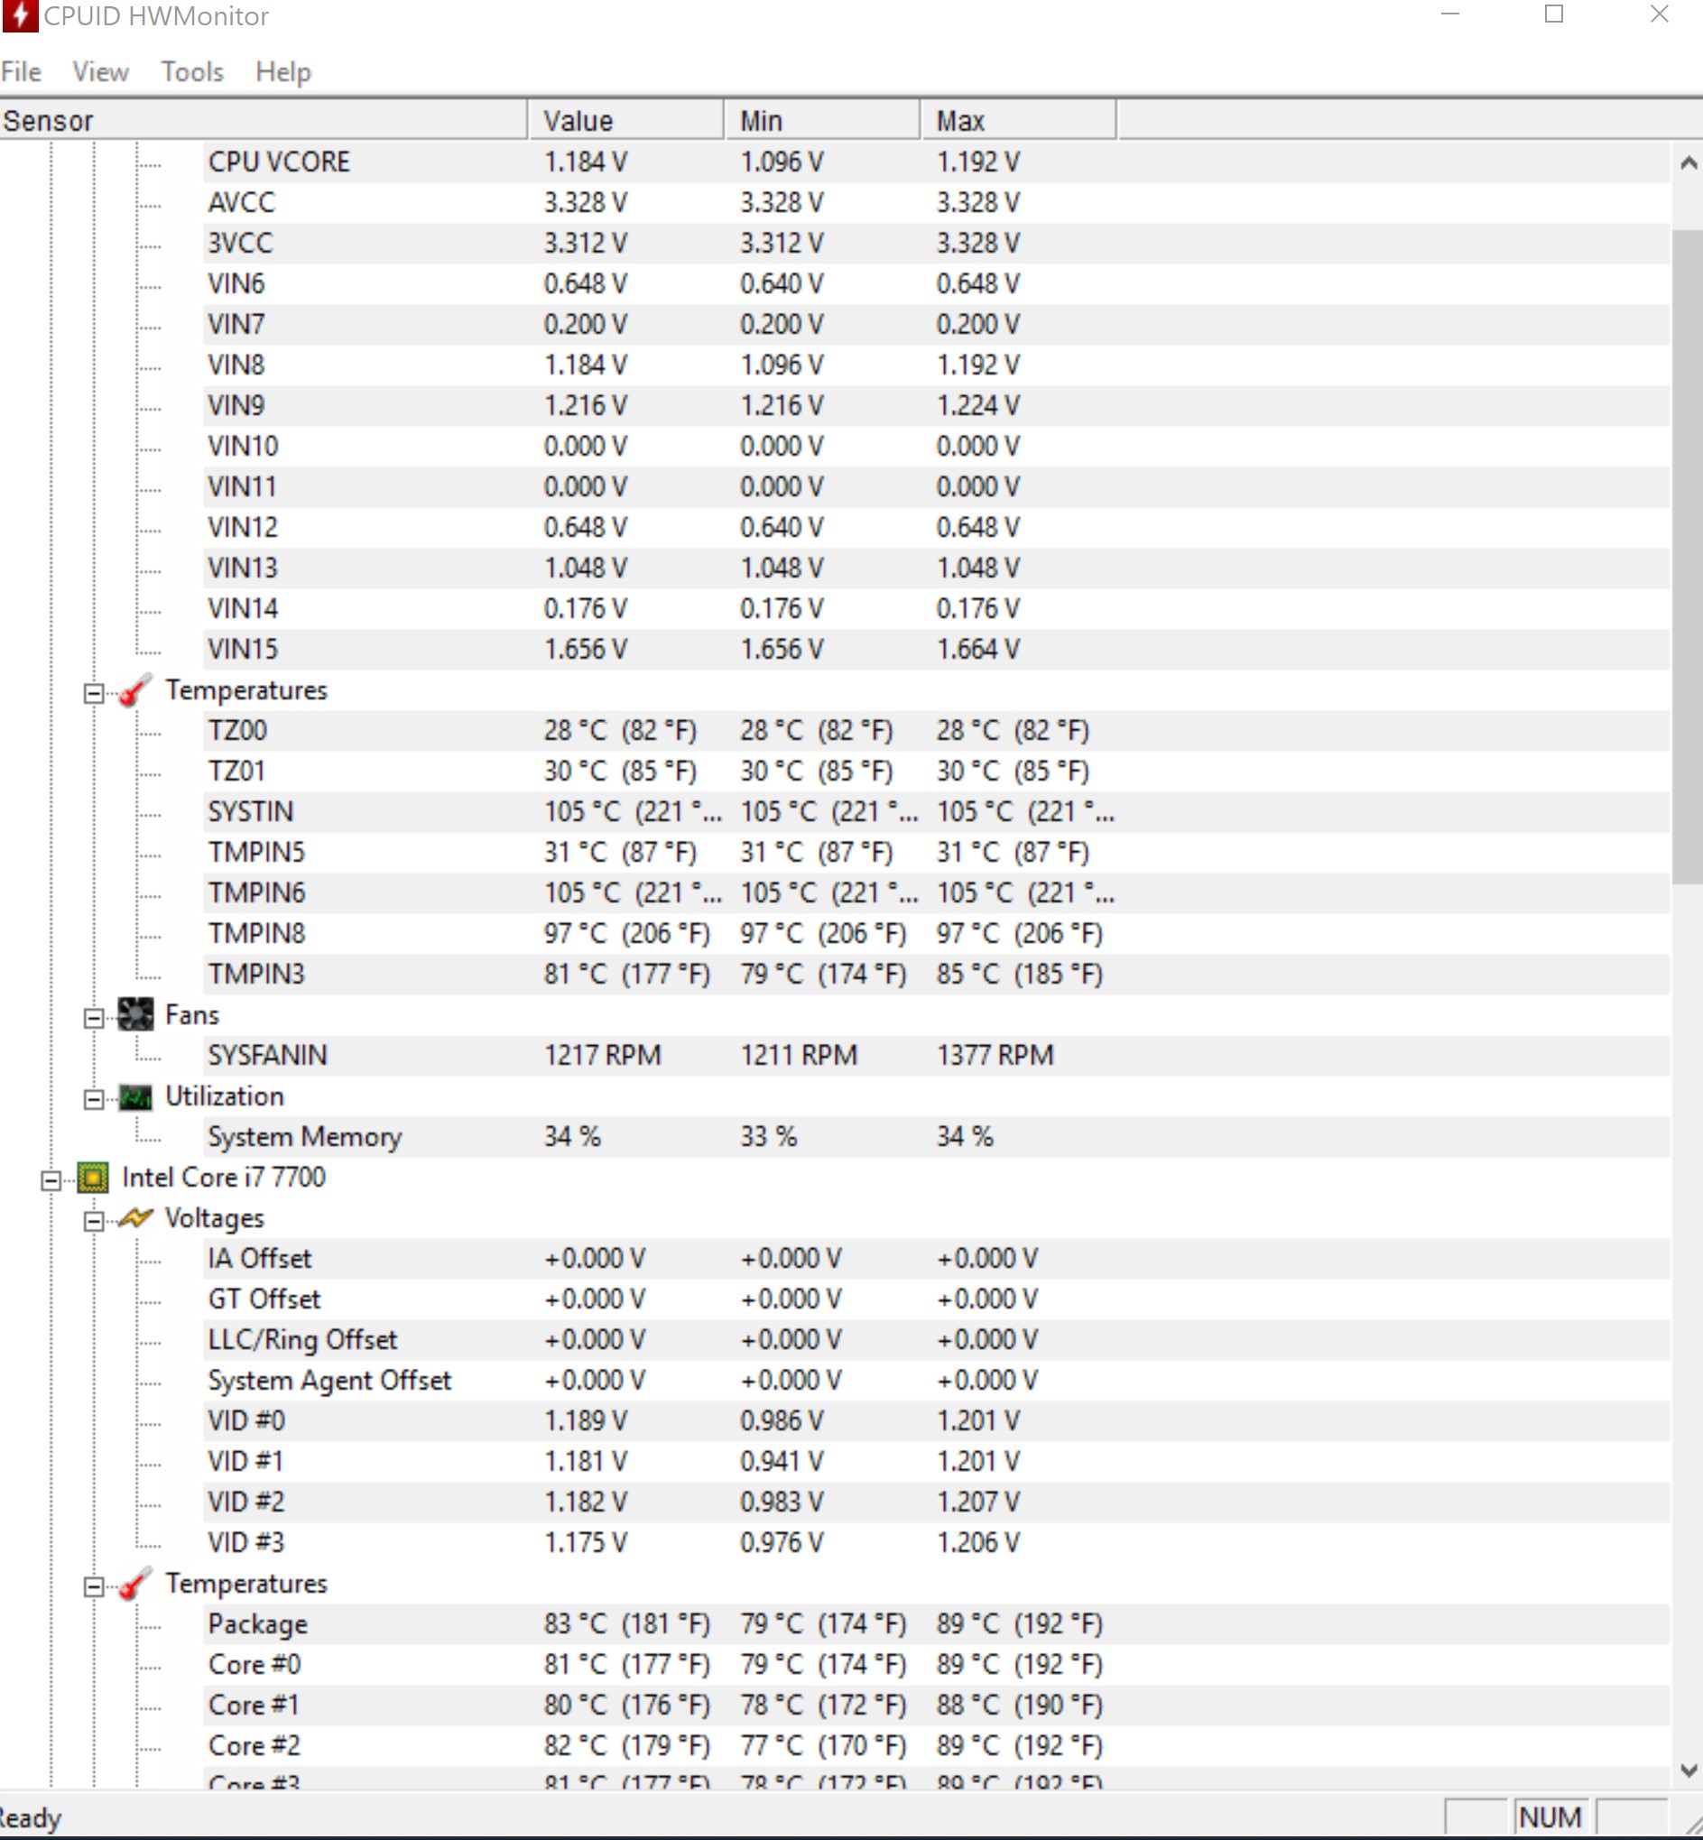
Task: Click the green graph icon beside Utilization
Action: 135,1096
